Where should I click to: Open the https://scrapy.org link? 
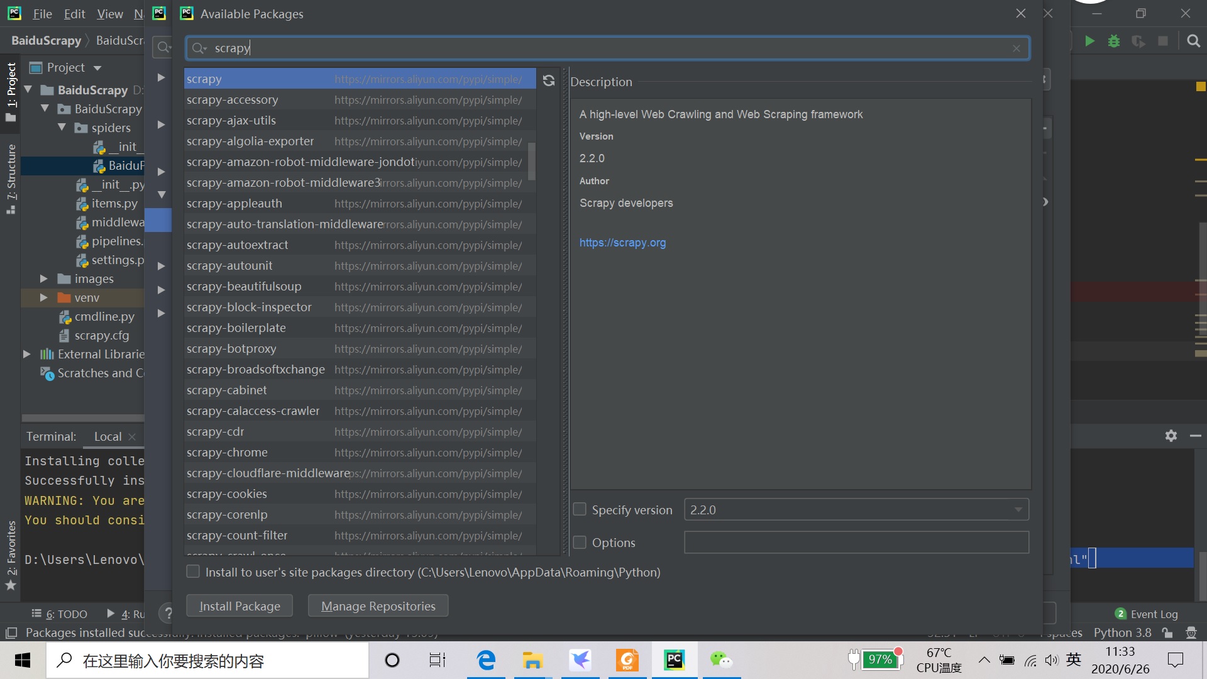coord(622,243)
